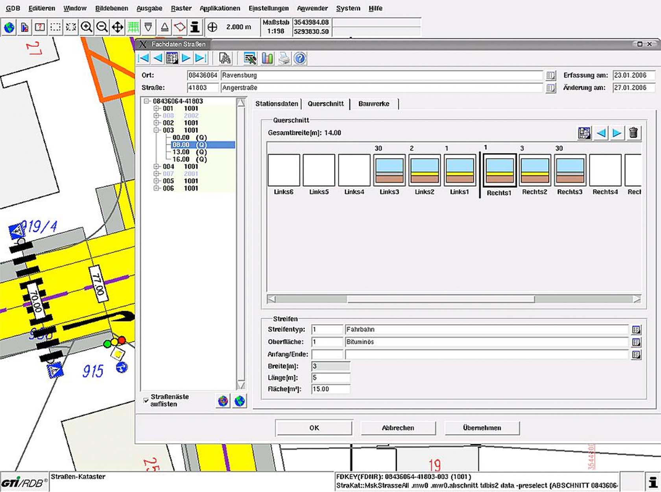Screen dimensions: 661x492
Task: Open the bar chart statistics view
Action: [267, 58]
